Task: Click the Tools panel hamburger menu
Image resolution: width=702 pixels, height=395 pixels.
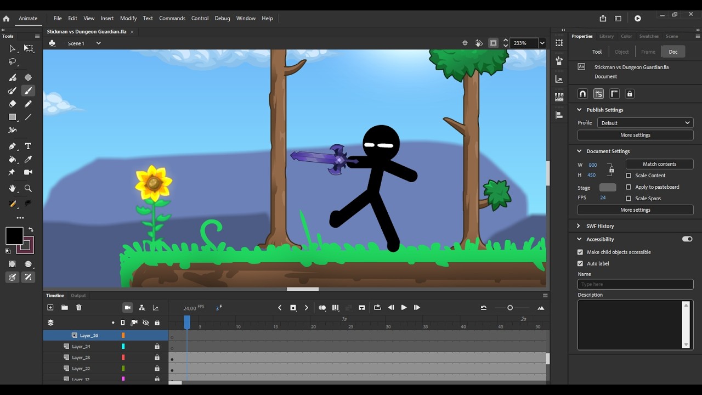Action: pos(37,36)
